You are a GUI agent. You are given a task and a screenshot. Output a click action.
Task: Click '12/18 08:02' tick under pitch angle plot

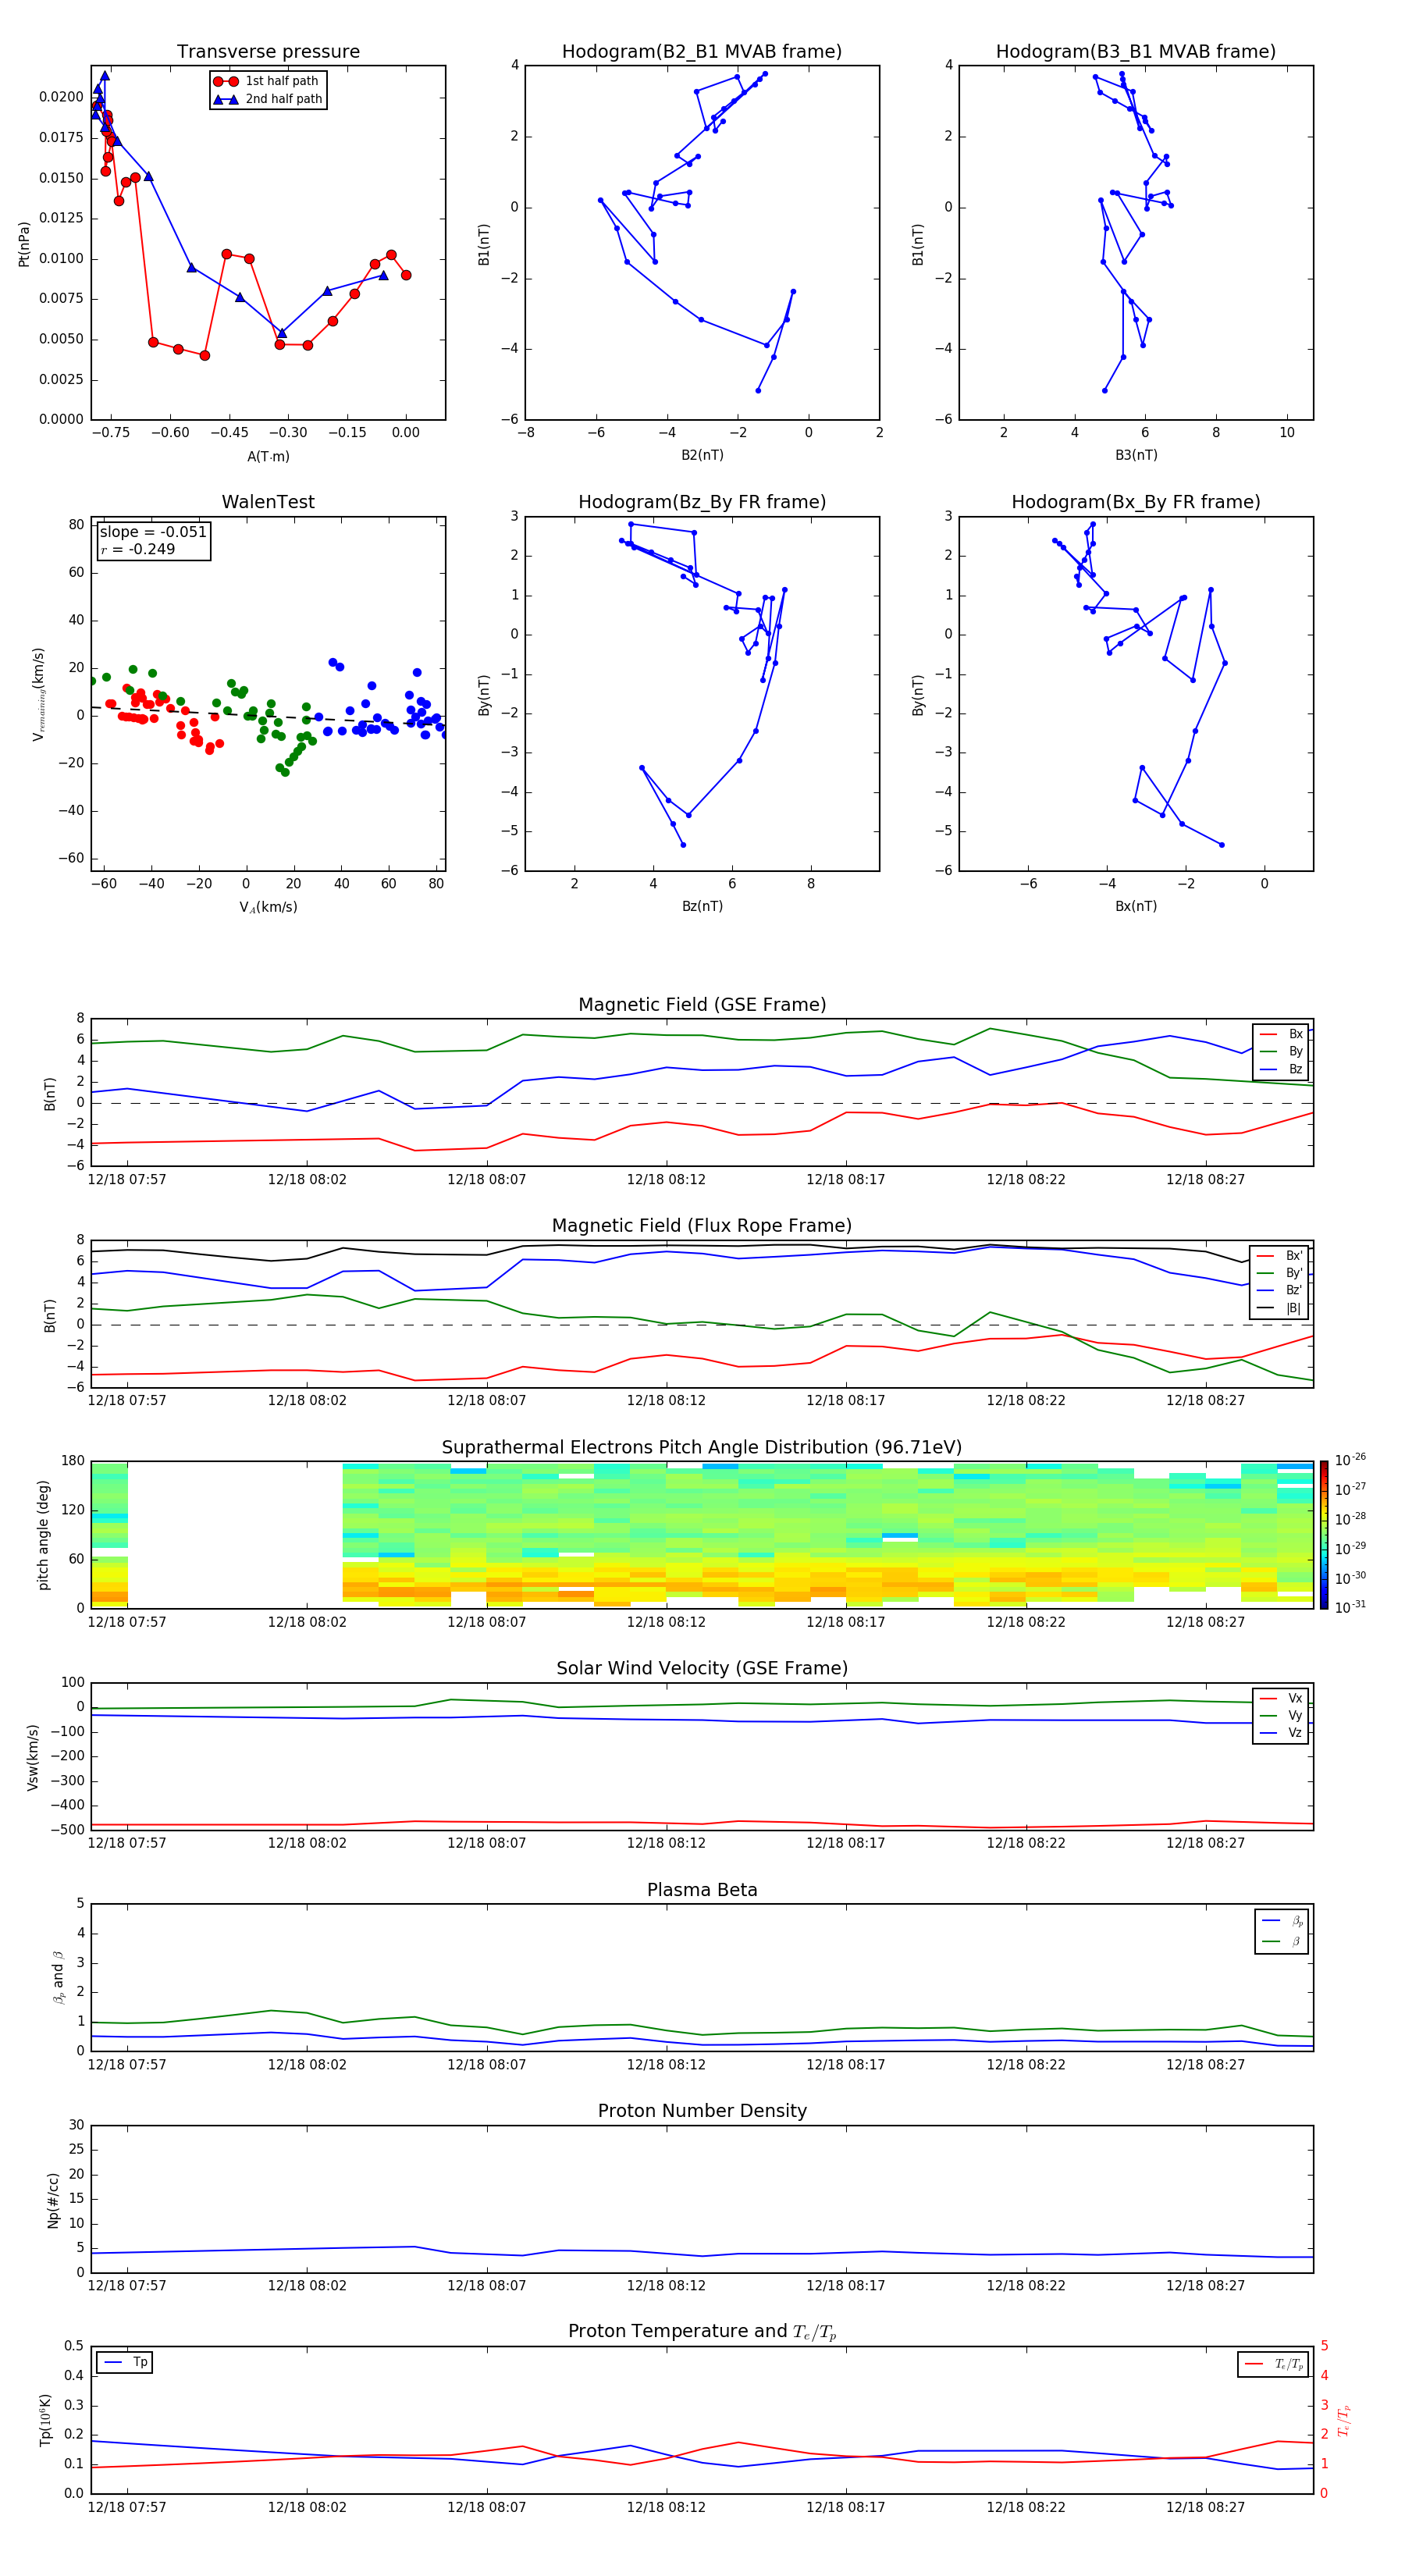pyautogui.click(x=307, y=1622)
